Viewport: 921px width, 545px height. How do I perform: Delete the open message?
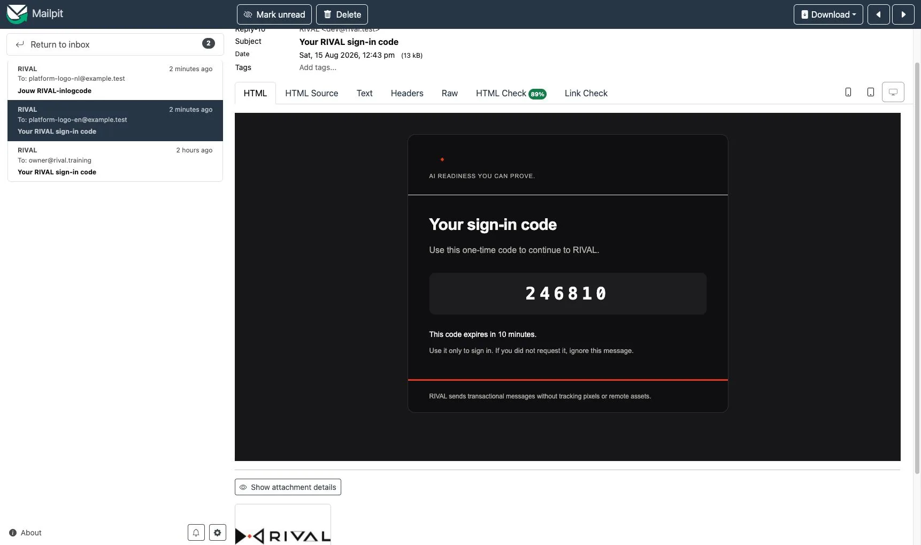[342, 14]
